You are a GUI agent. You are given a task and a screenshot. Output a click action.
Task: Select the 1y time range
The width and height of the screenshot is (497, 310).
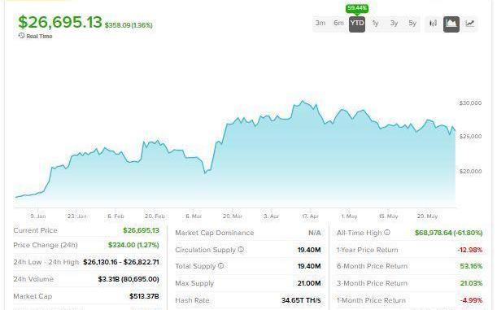pos(376,23)
